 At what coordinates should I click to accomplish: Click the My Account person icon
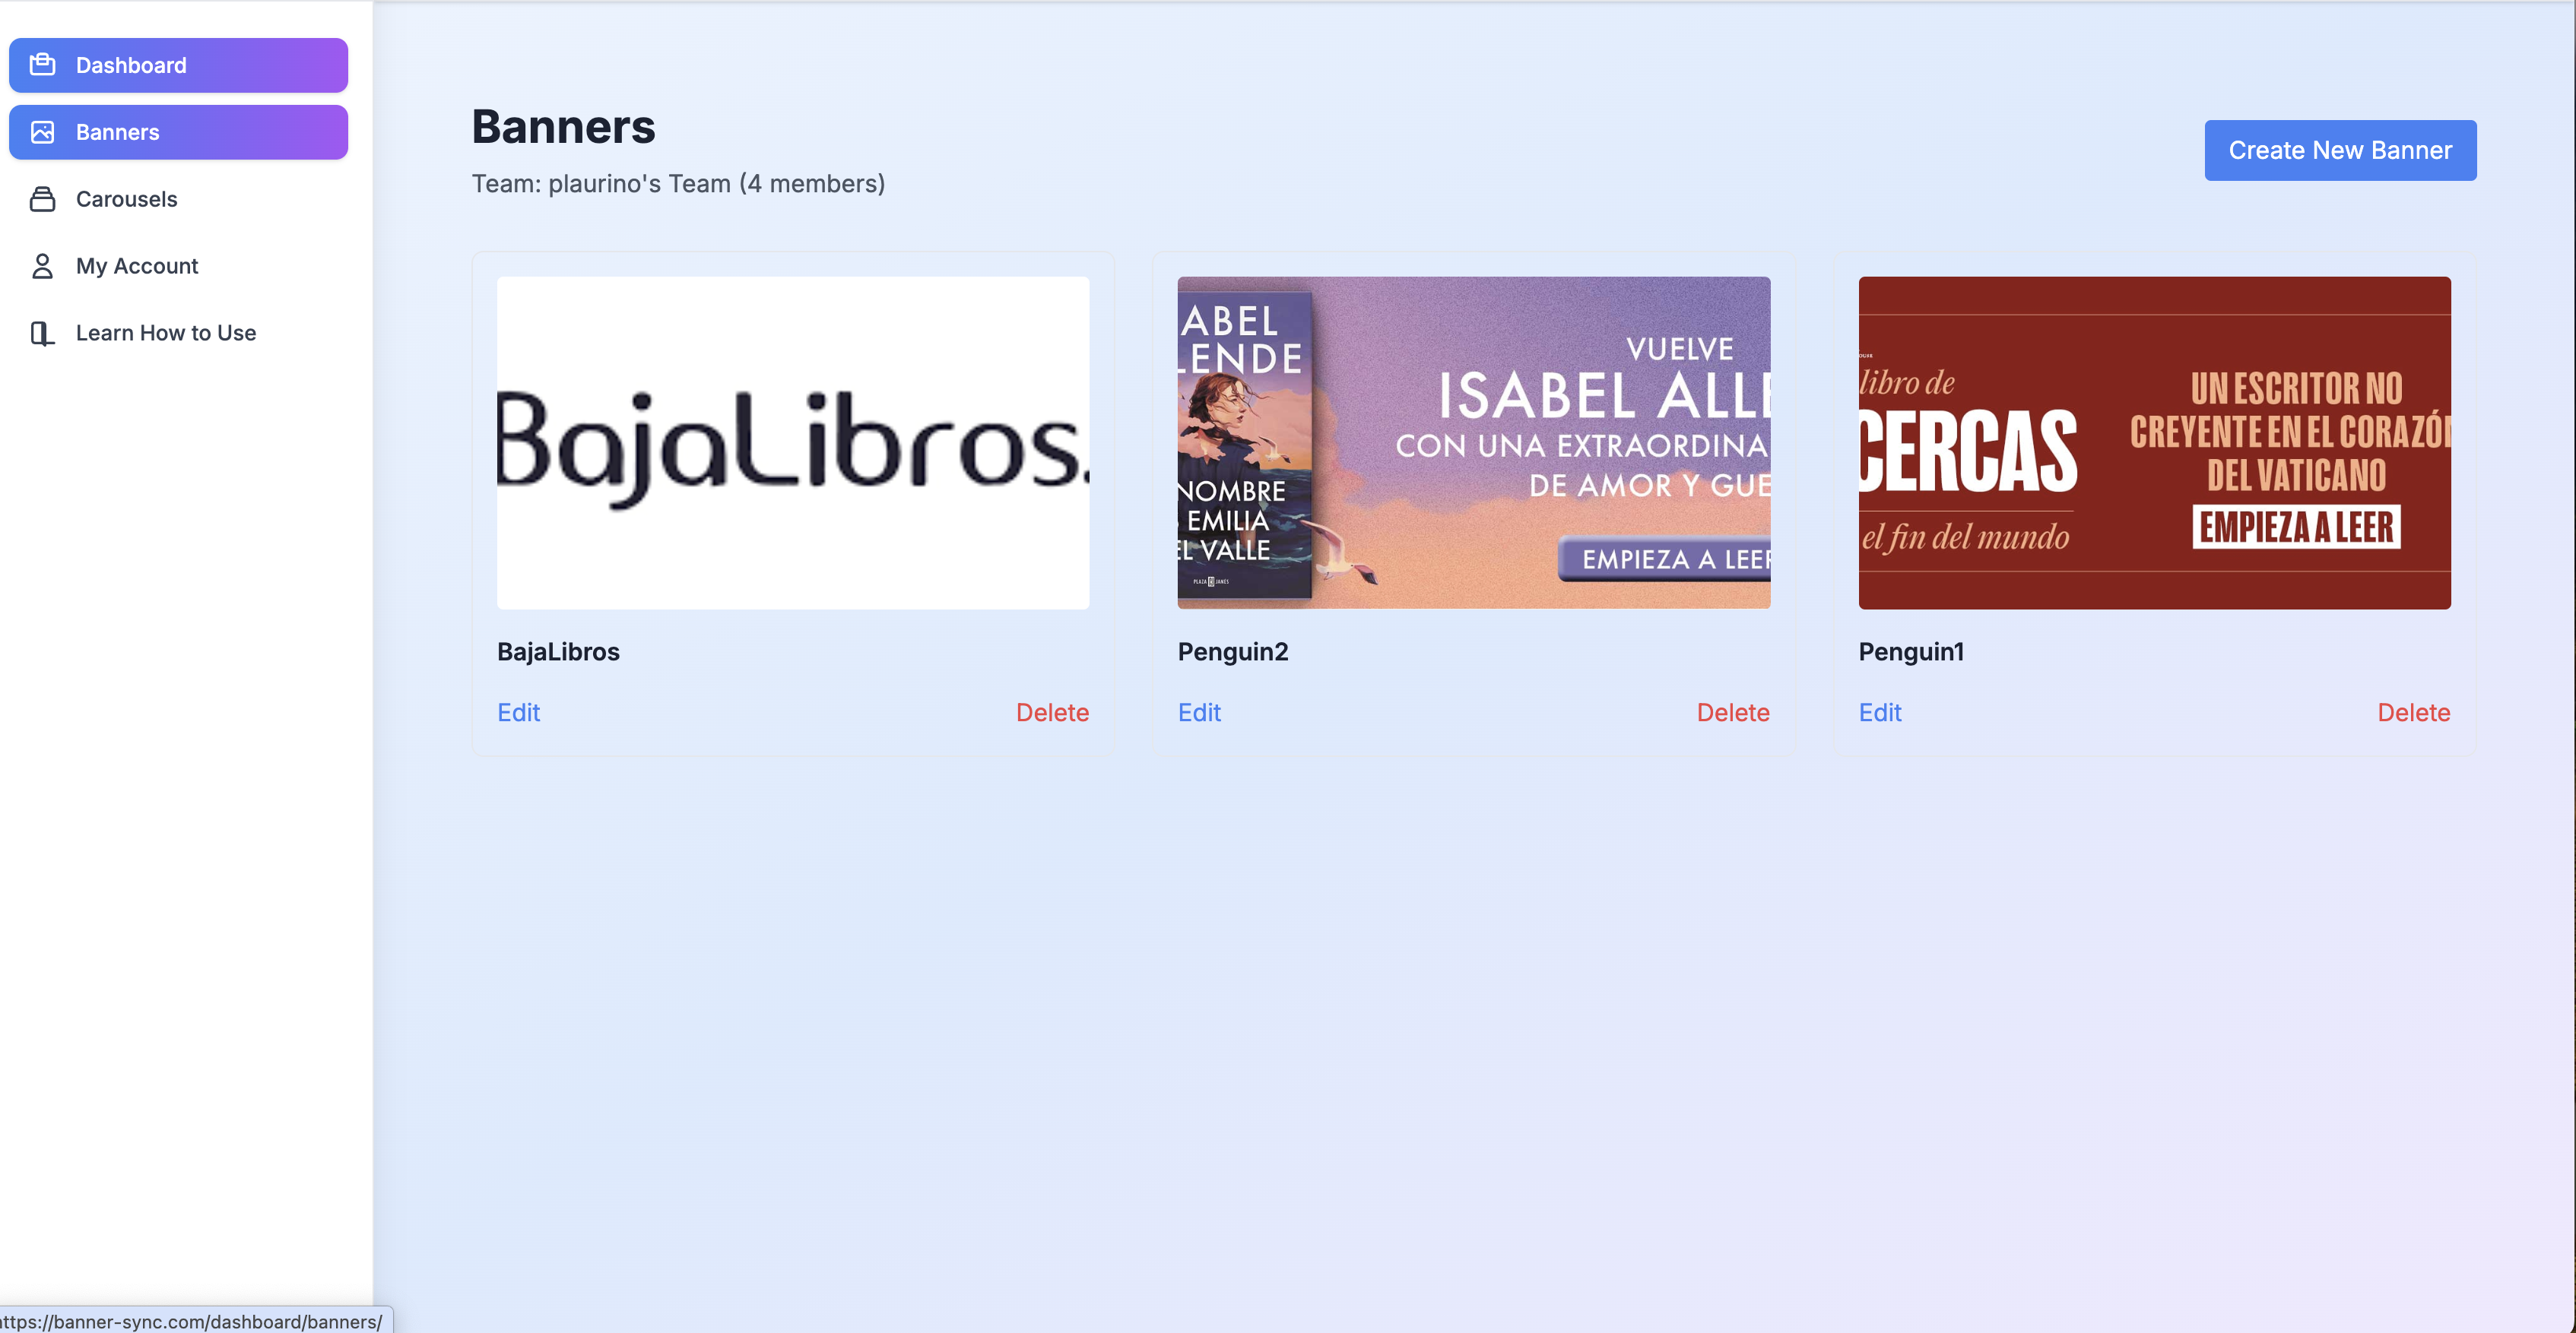(42, 266)
